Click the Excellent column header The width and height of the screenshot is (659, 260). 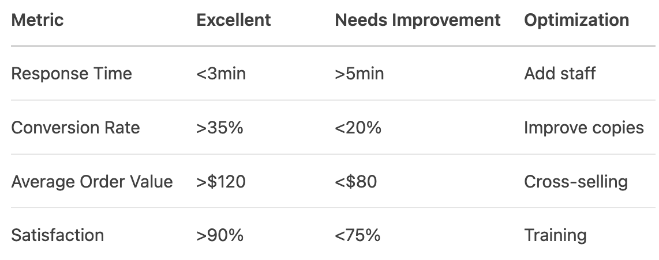tap(233, 20)
